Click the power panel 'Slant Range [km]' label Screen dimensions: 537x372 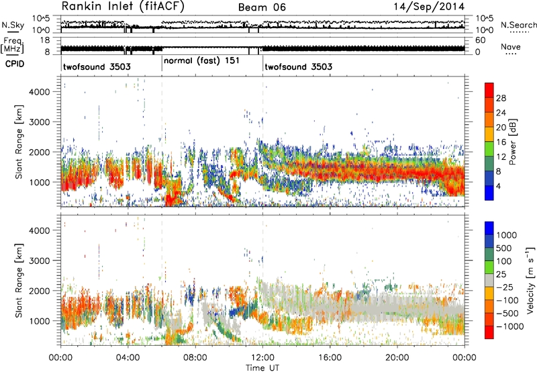pos(19,142)
